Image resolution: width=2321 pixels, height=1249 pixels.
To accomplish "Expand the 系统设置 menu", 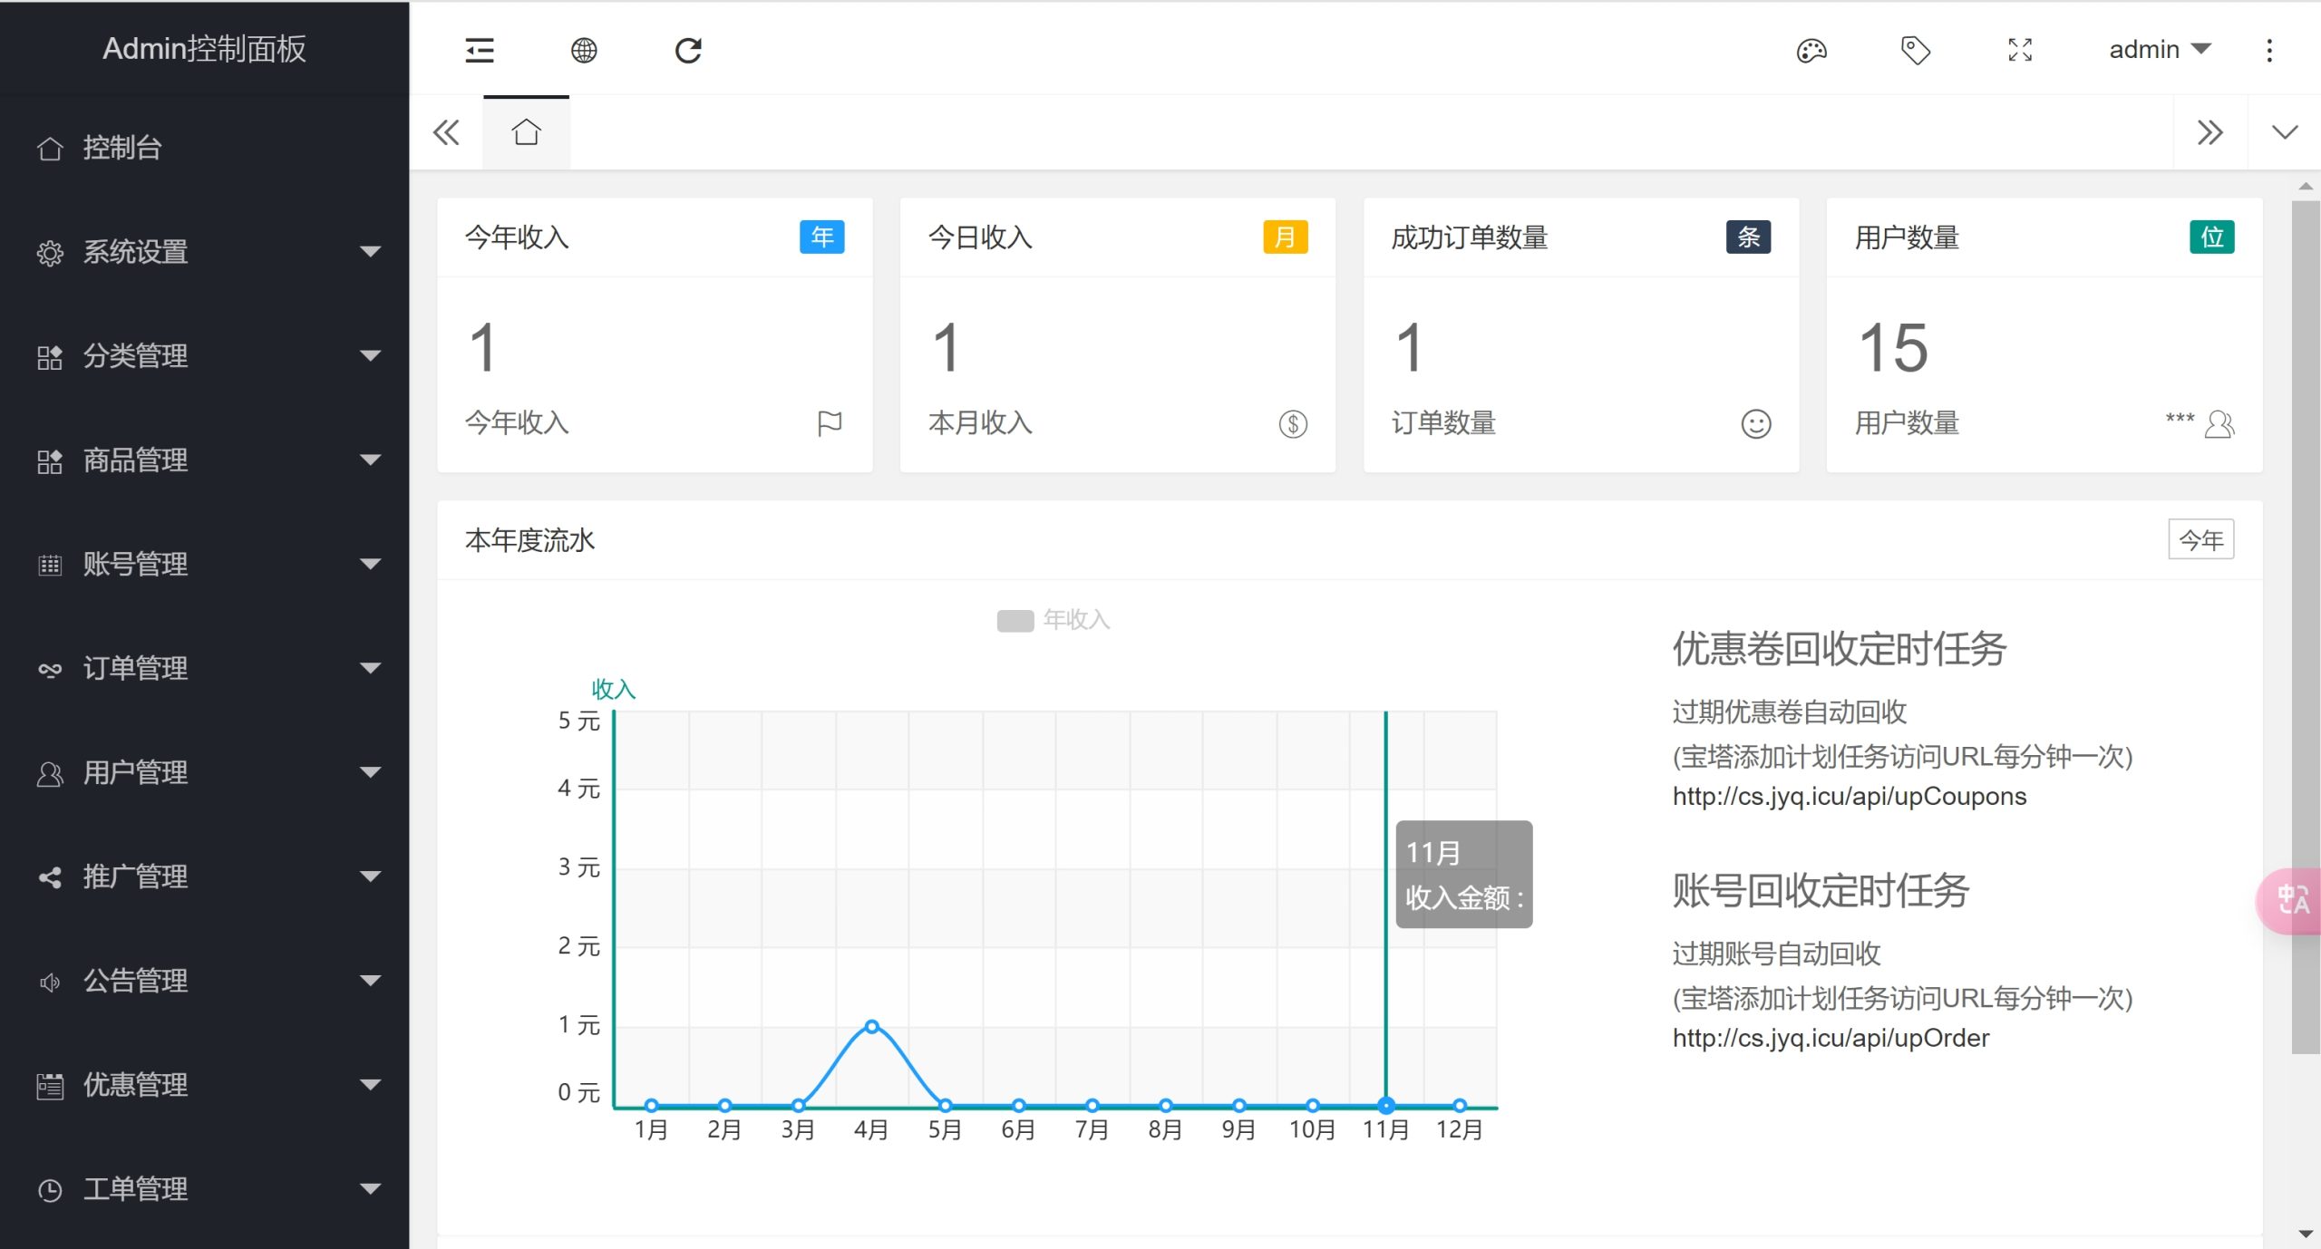I will click(204, 251).
